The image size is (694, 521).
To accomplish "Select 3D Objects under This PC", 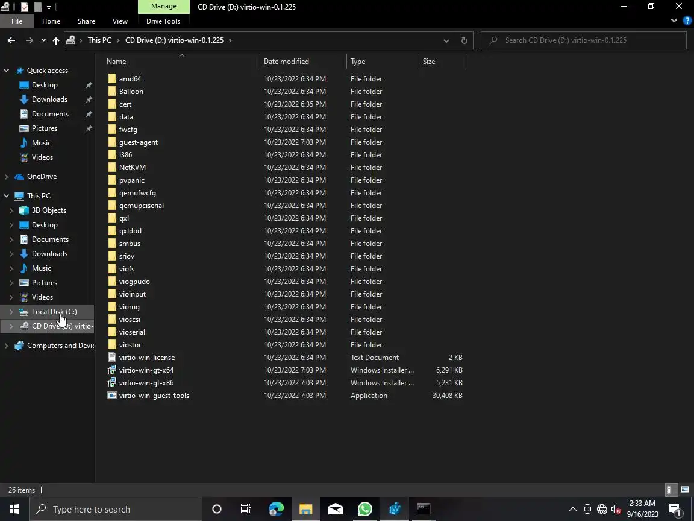I will pos(49,210).
